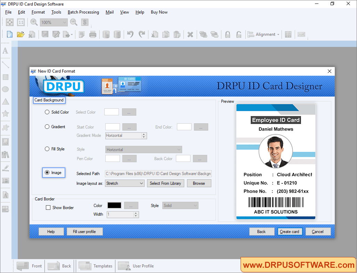357x273 pixels.
Task: Click the ID card preview thumbnail
Action: tap(276, 162)
